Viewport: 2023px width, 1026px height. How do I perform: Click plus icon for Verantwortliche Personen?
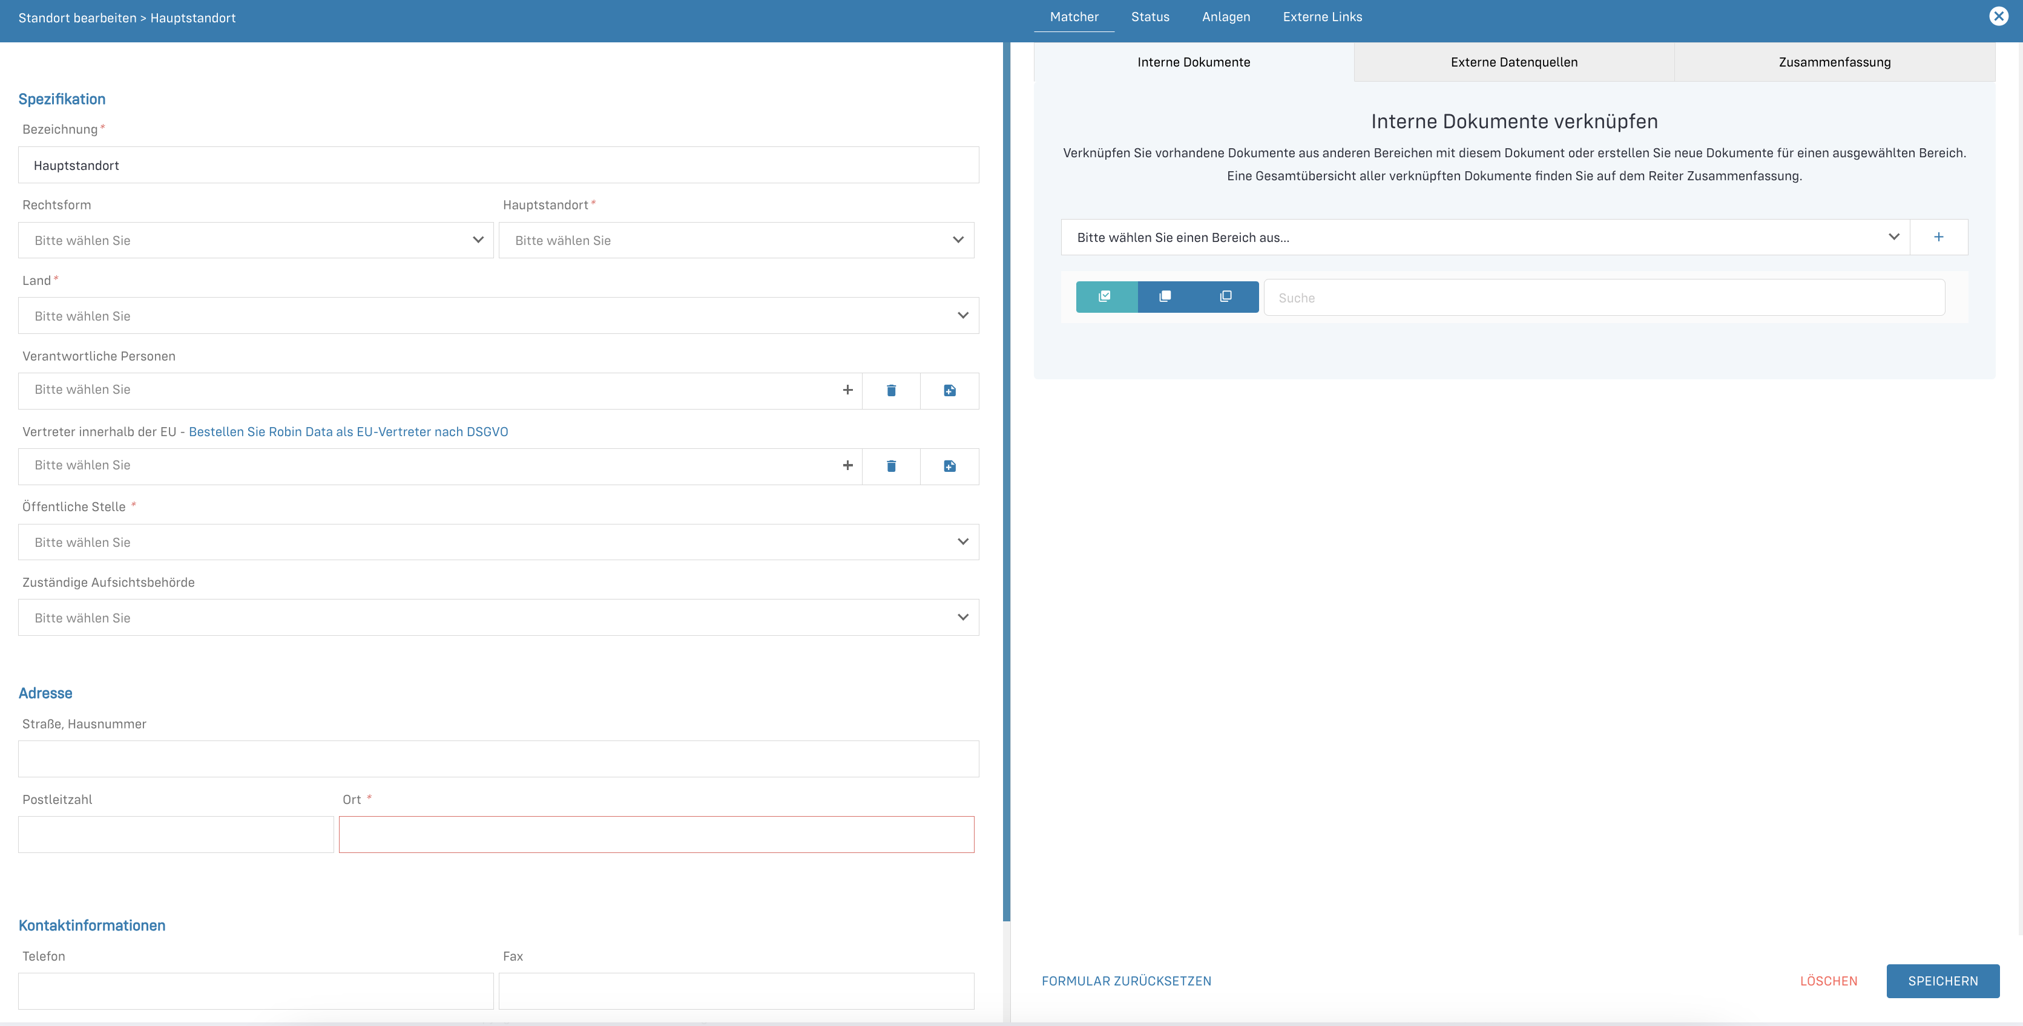(847, 390)
